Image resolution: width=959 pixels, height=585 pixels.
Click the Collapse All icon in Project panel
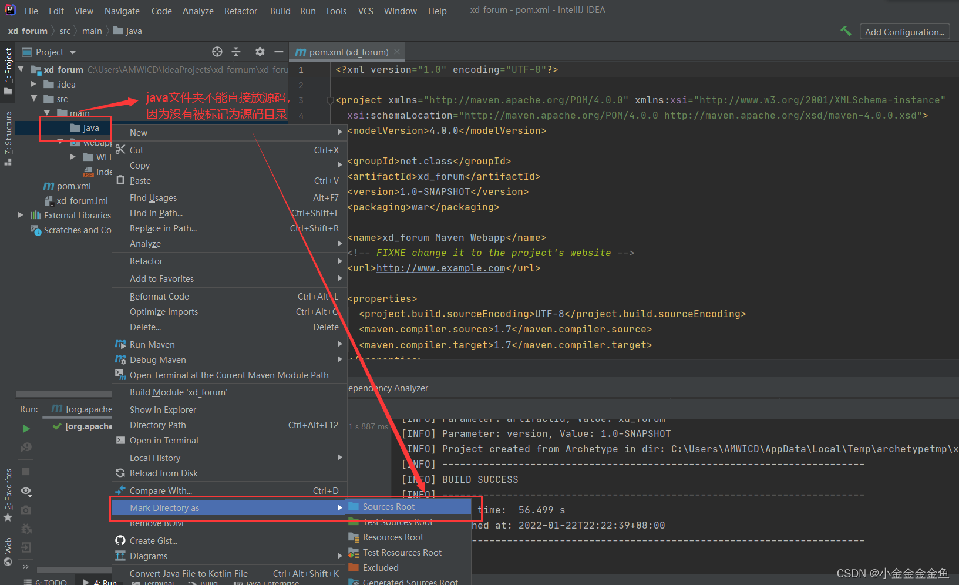click(236, 52)
